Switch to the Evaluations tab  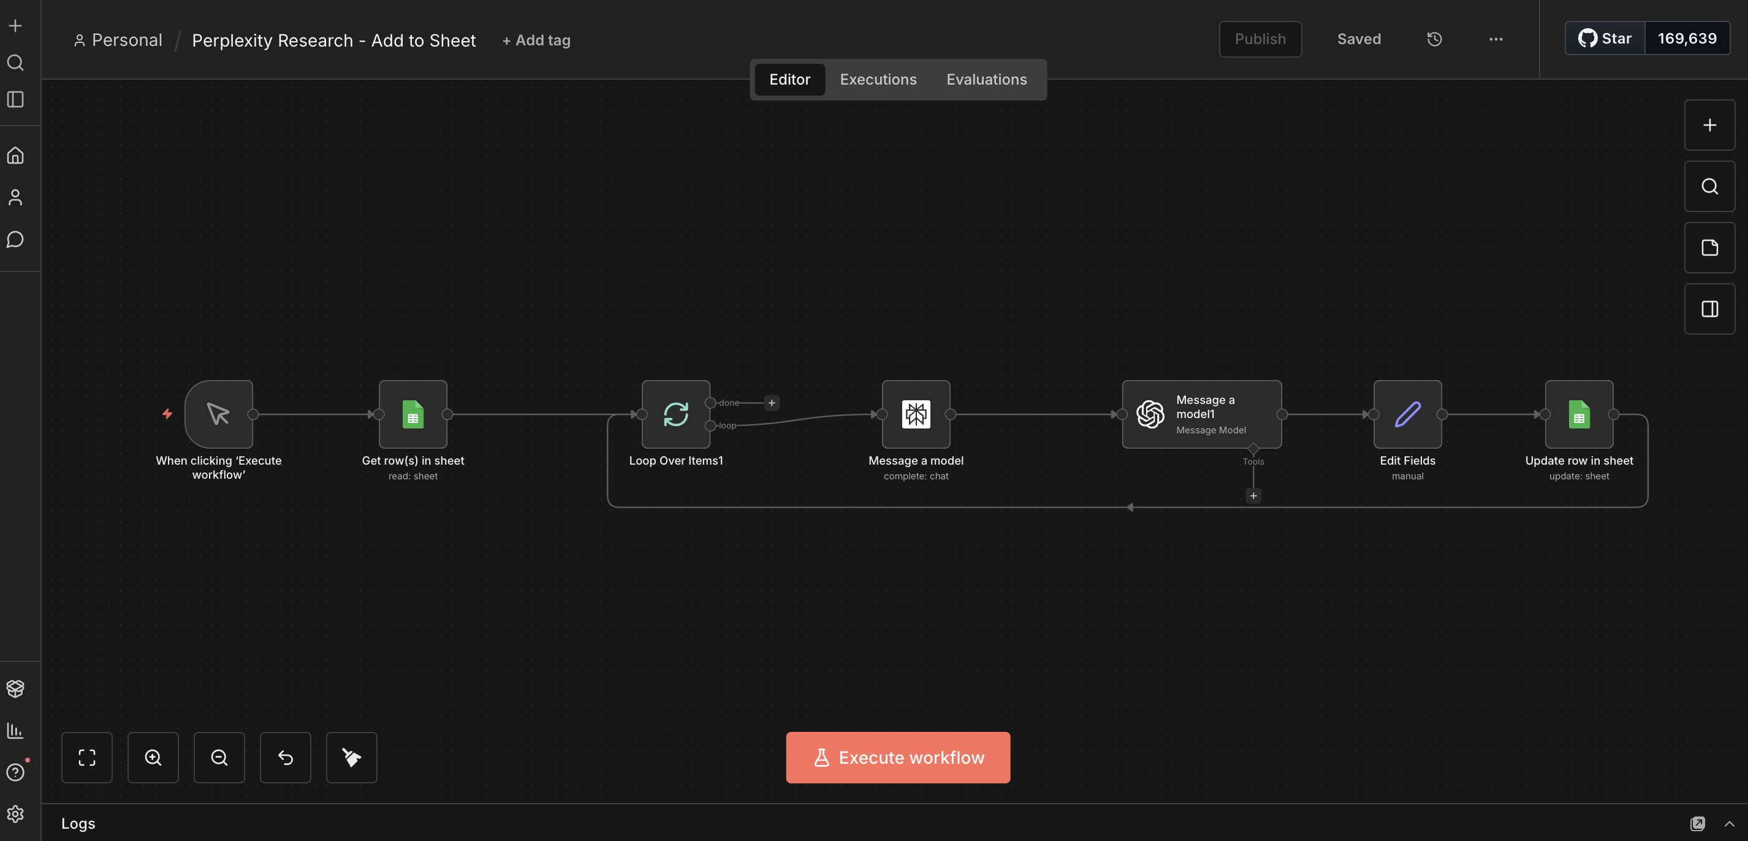click(x=986, y=80)
